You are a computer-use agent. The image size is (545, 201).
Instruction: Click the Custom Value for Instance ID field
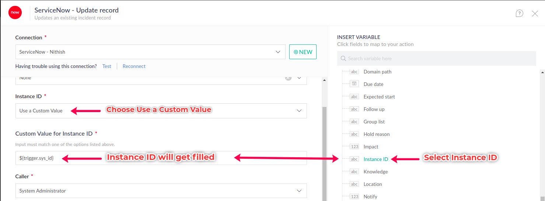tap(161, 158)
